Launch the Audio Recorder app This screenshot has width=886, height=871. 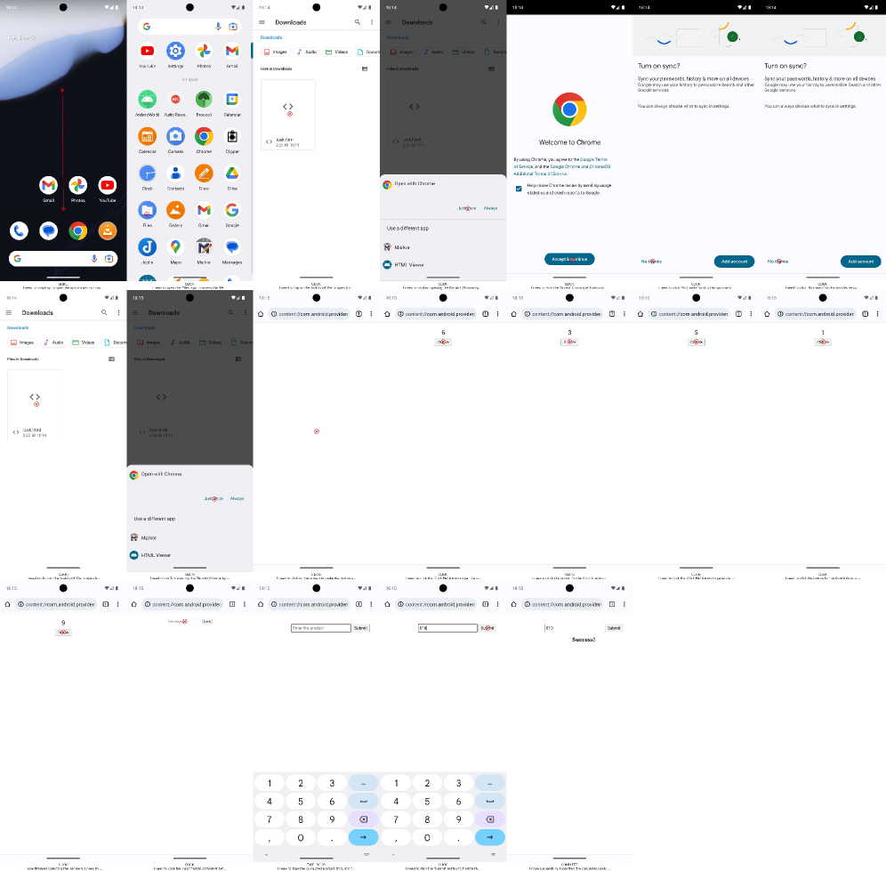click(175, 99)
